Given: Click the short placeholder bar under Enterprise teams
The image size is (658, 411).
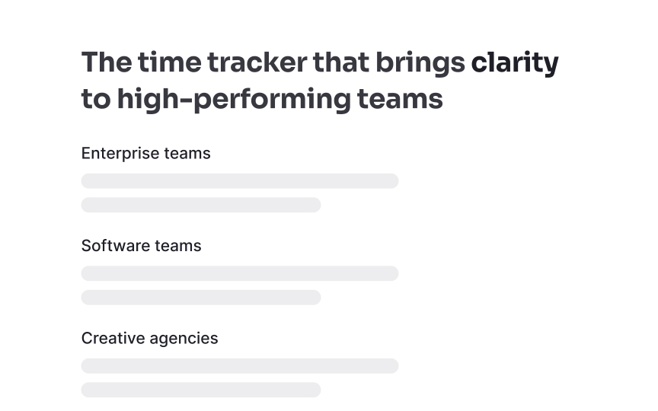Looking at the screenshot, I should [201, 205].
